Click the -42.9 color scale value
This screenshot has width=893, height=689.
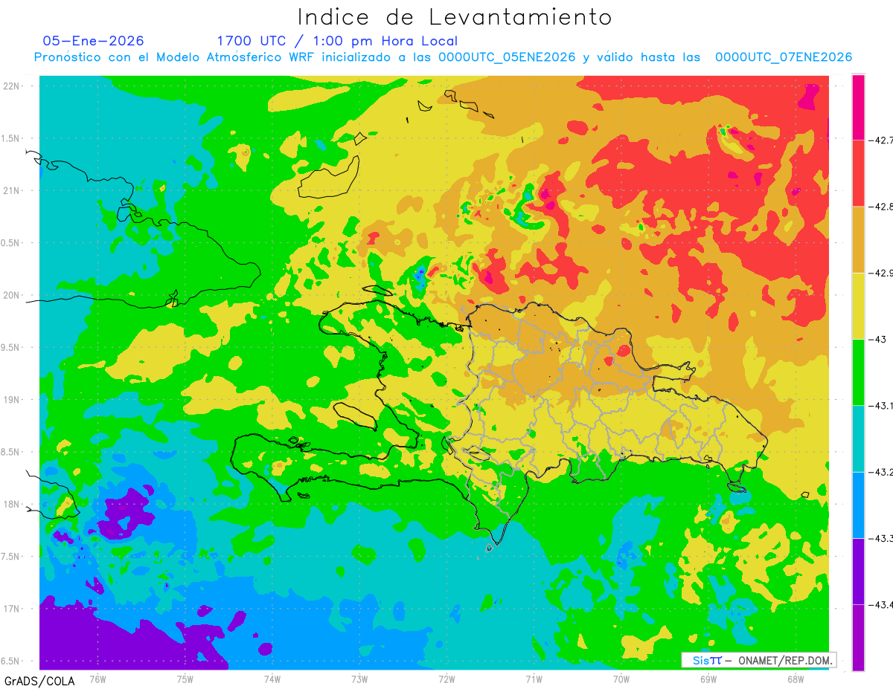pyautogui.click(x=883, y=273)
